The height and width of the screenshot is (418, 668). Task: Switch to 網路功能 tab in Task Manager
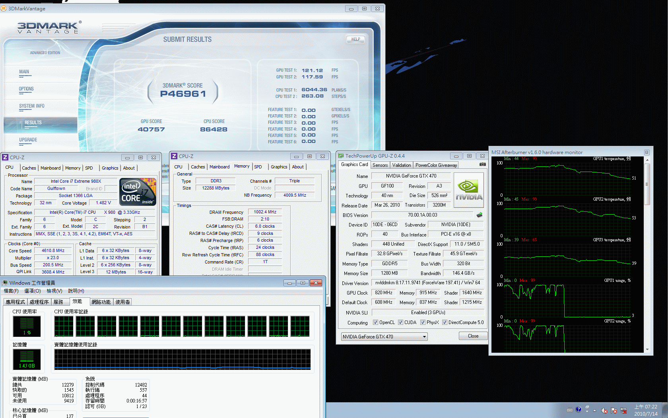(101, 302)
